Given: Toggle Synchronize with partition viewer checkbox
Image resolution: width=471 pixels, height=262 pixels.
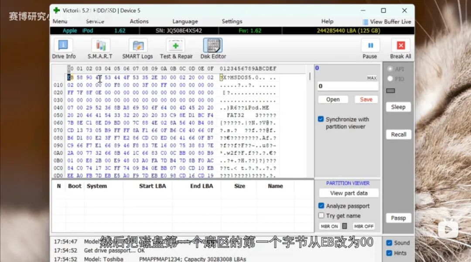Looking at the screenshot, I should (321, 119).
